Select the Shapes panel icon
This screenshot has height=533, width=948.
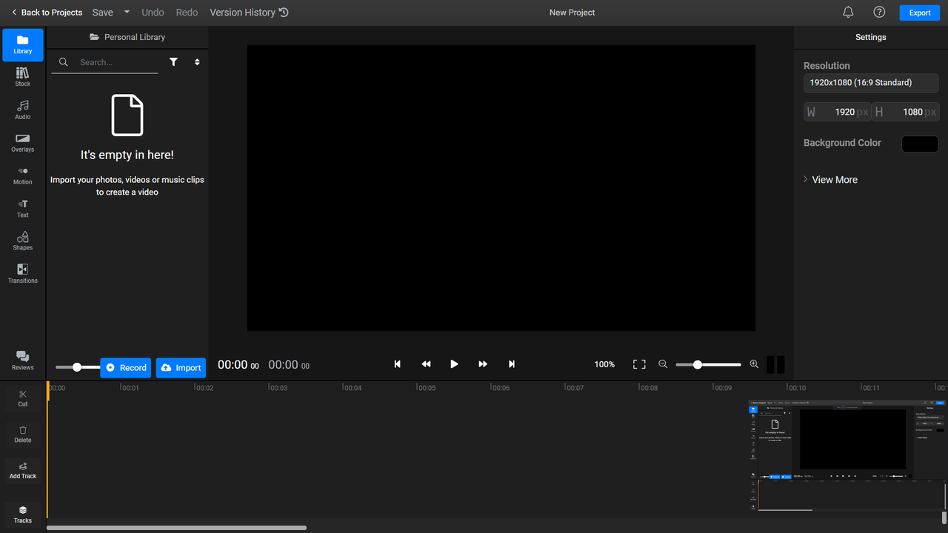22,241
